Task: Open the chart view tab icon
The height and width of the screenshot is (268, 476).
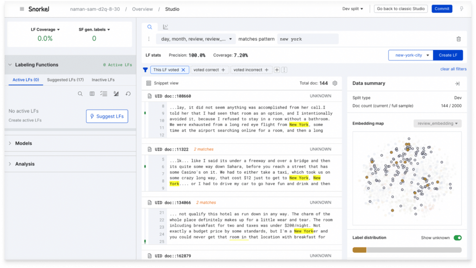Action: tap(165, 27)
